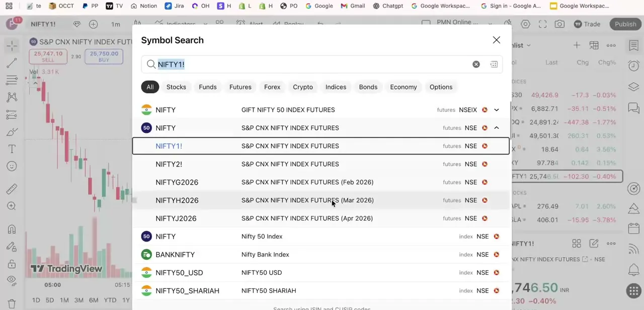Screen dimensions: 644x310
Task: Toggle lock all drawings icon
Action: click(12, 264)
